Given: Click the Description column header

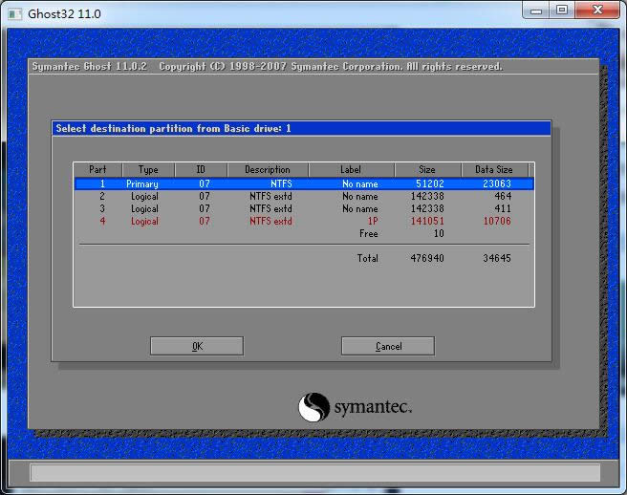Looking at the screenshot, I should coord(267,170).
